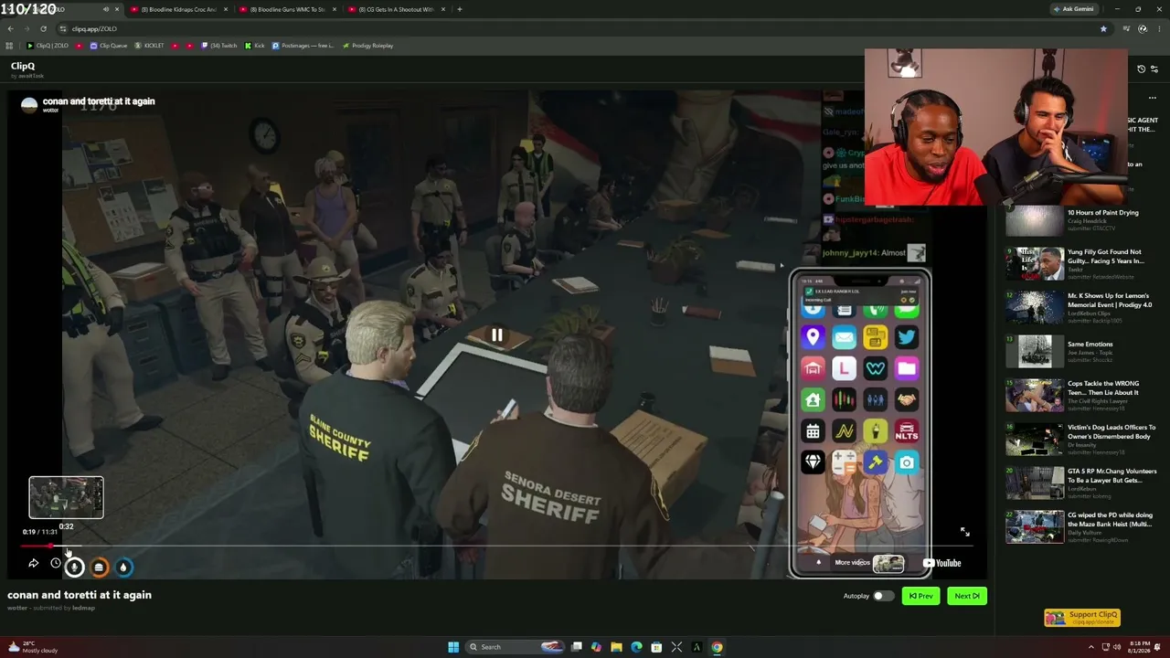Click the ClipQ logo in the header

23,66
